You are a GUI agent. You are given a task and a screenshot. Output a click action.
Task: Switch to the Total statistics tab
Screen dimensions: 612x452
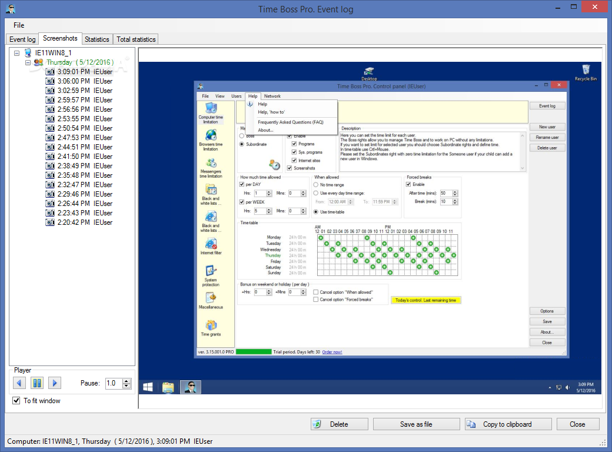click(136, 39)
